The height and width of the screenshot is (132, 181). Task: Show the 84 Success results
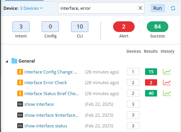tap(157, 27)
